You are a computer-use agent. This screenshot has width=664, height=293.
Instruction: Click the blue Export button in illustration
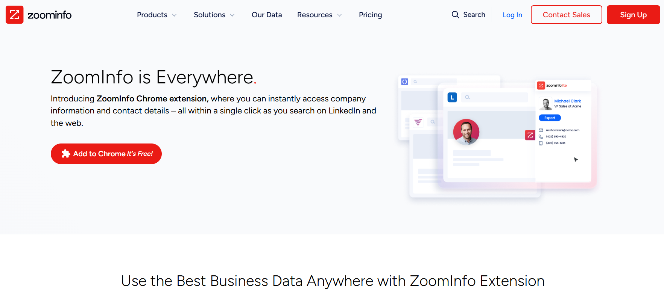(x=550, y=118)
